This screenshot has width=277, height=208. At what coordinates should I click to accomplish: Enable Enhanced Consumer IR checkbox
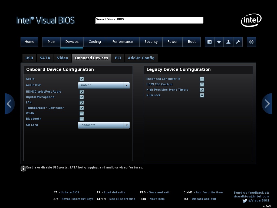[x=202, y=79]
